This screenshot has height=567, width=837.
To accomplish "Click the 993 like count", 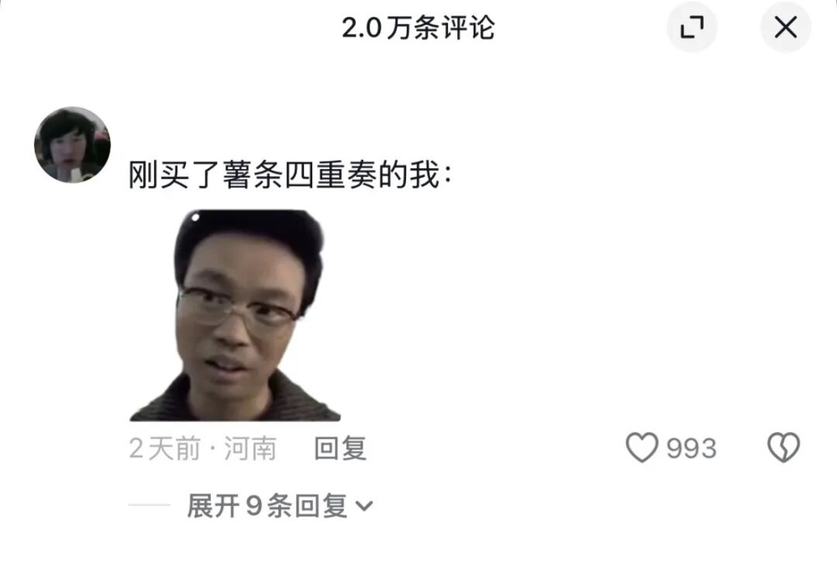I will click(691, 448).
